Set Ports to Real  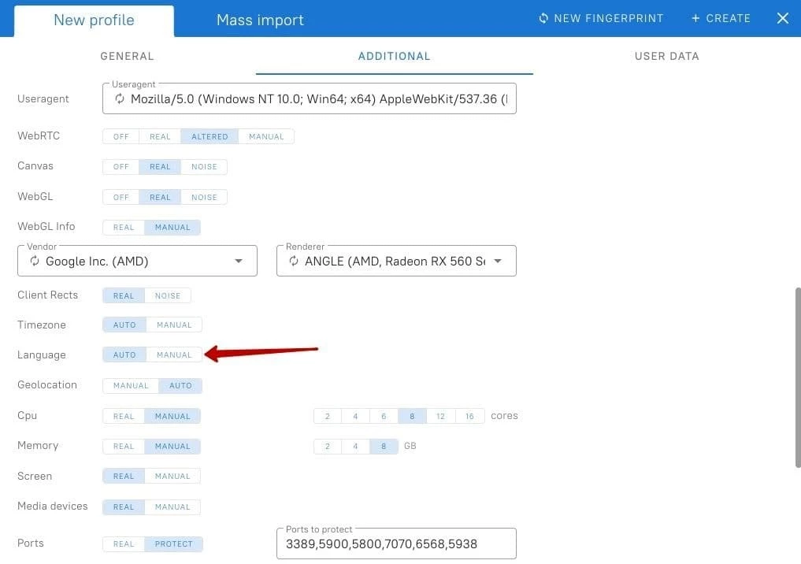coord(124,544)
